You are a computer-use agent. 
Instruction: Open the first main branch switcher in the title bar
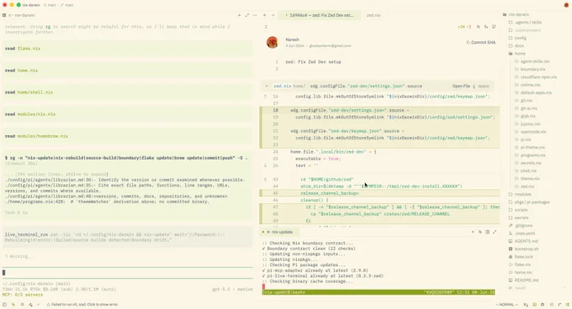click(x=50, y=5)
